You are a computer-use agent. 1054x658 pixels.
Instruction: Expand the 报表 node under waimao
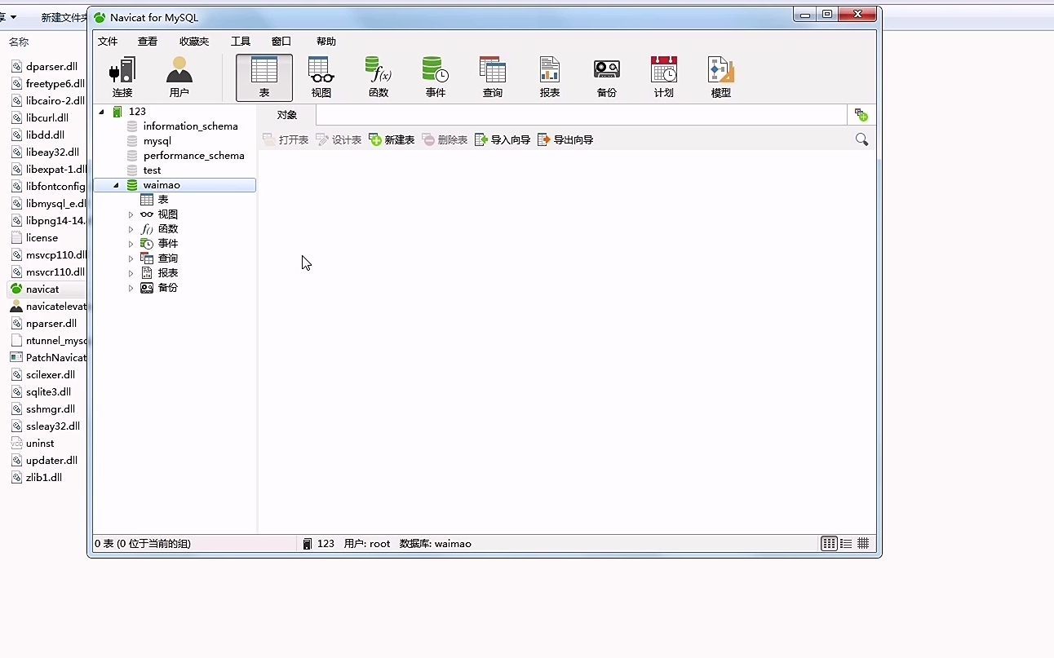[131, 273]
